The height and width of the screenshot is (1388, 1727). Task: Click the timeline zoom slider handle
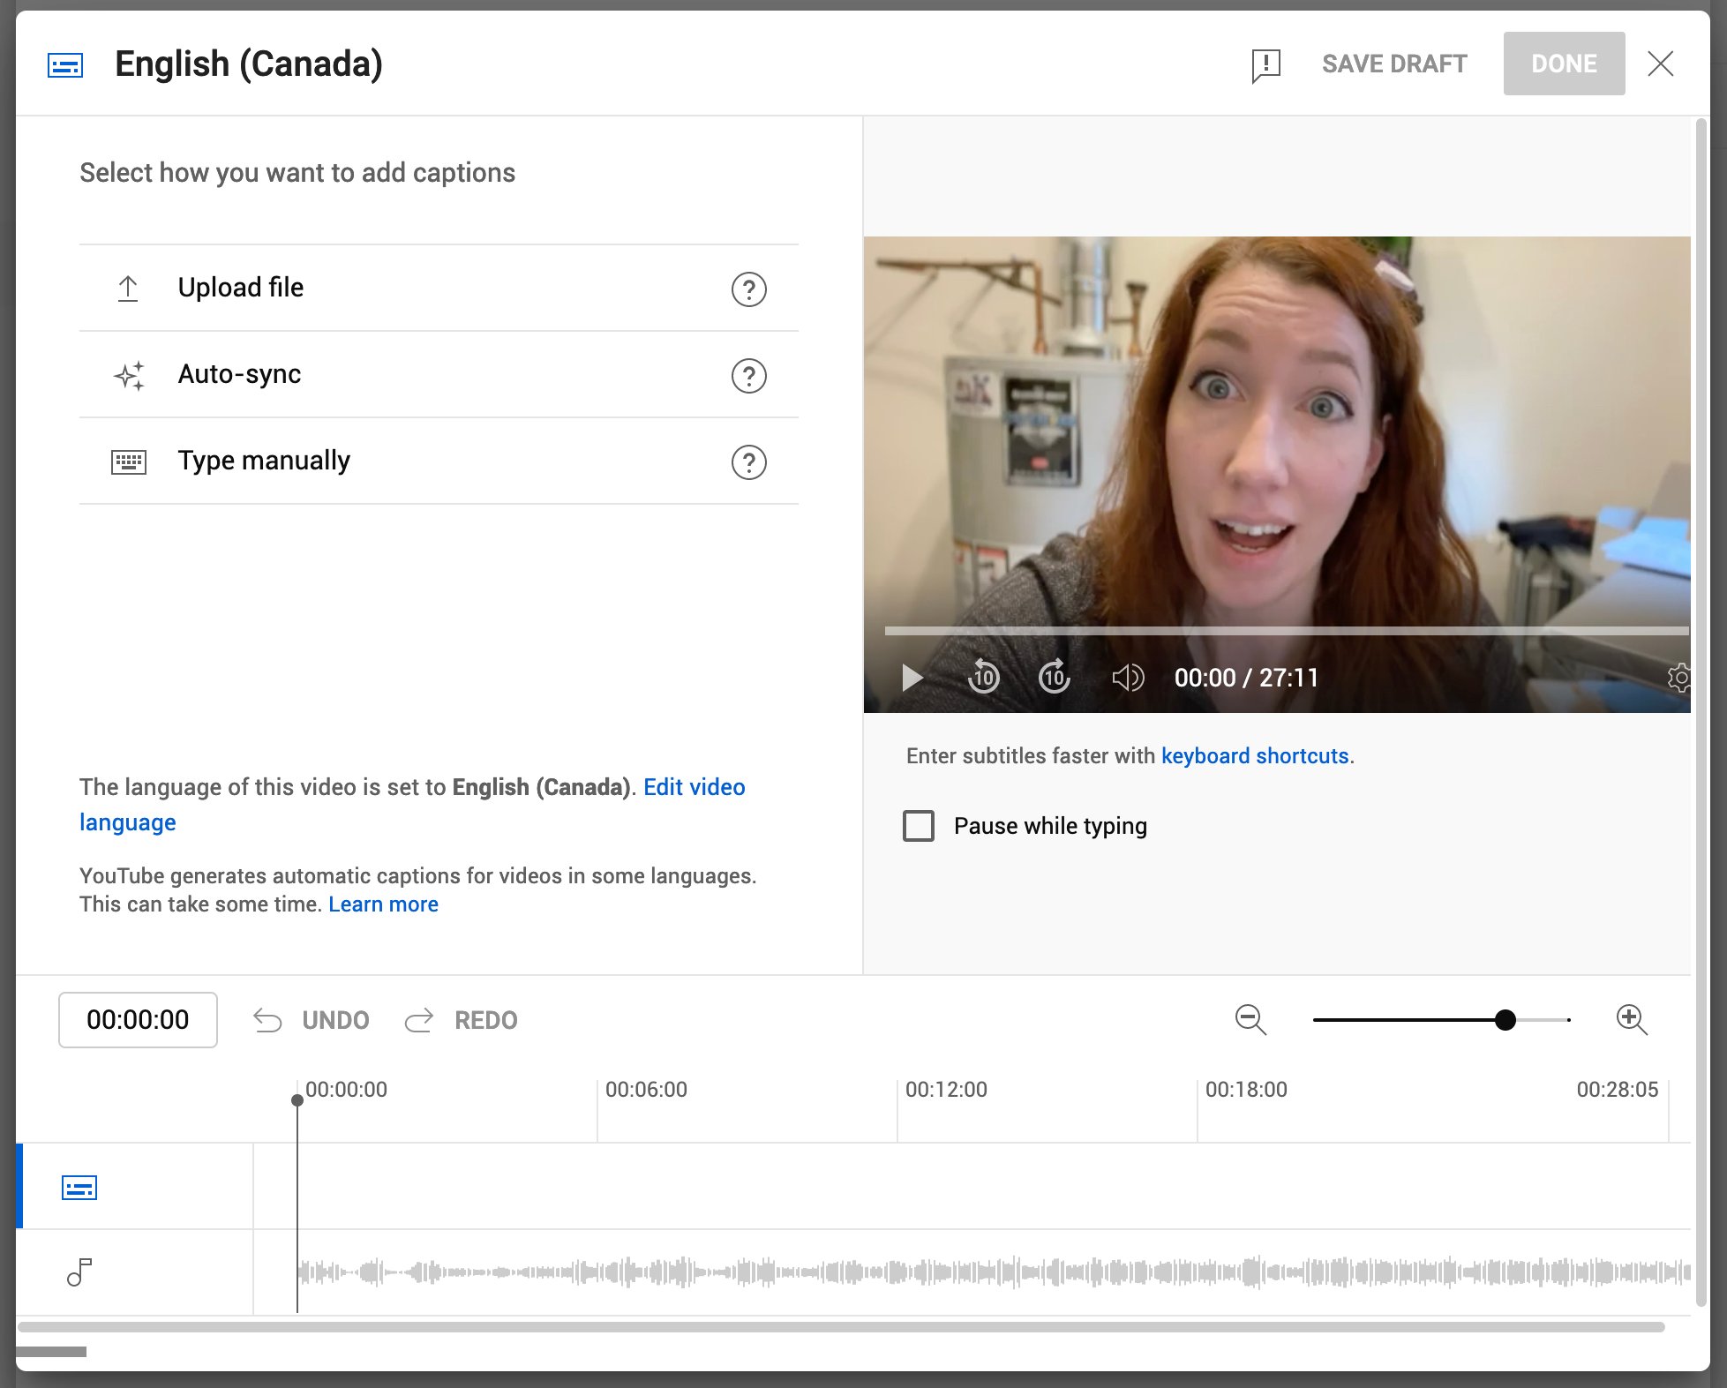pos(1505,1020)
